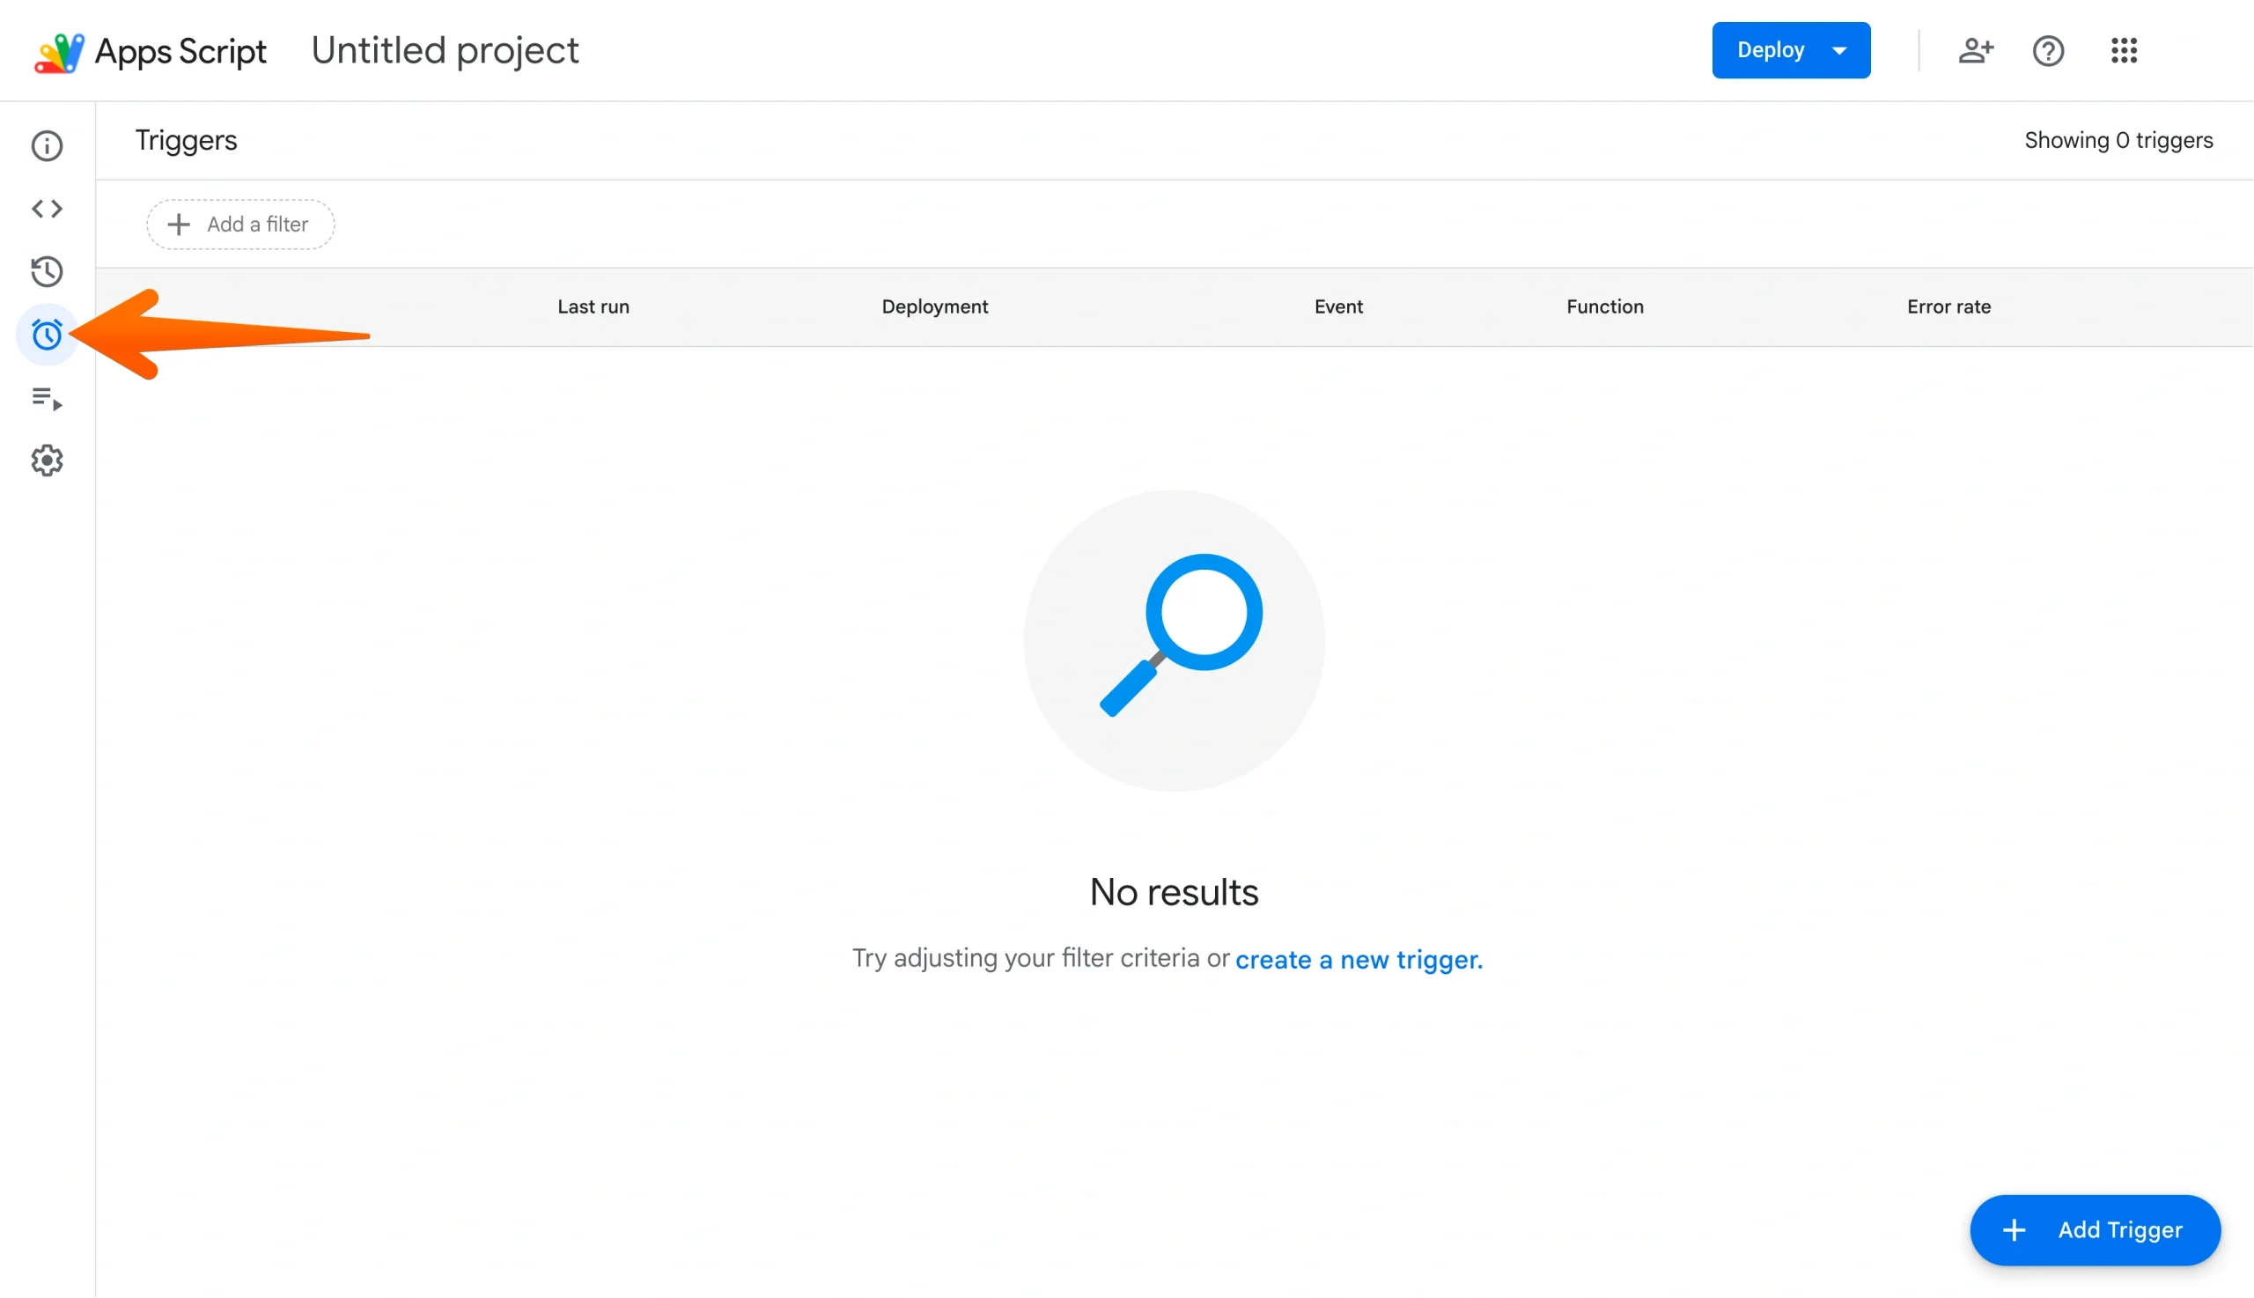Click the Deploy button
This screenshot has width=2254, height=1298.
[1791, 50]
